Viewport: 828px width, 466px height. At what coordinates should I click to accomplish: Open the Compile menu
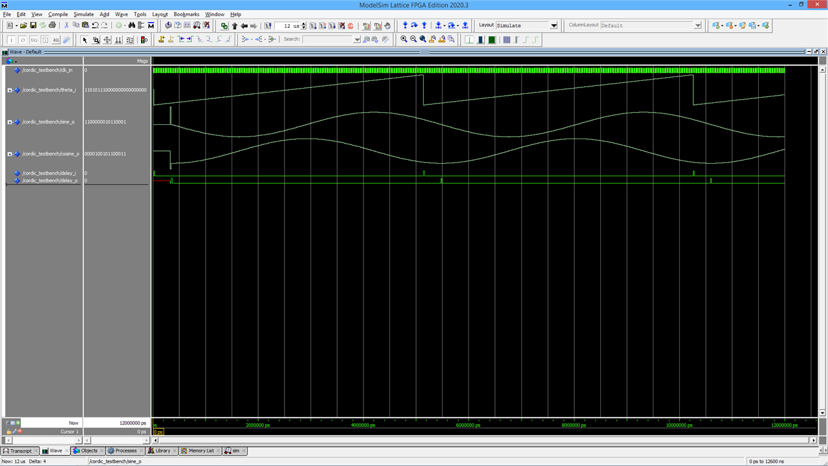coord(58,14)
